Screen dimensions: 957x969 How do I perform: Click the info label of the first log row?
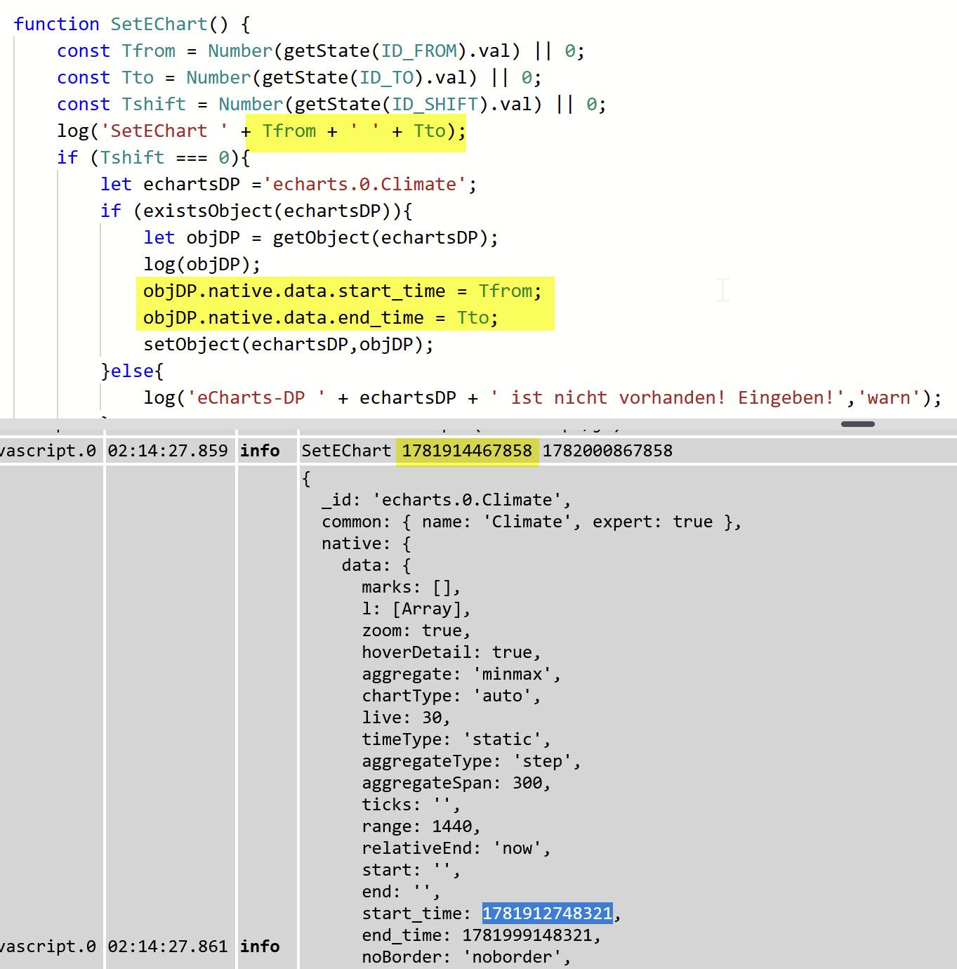[260, 451]
